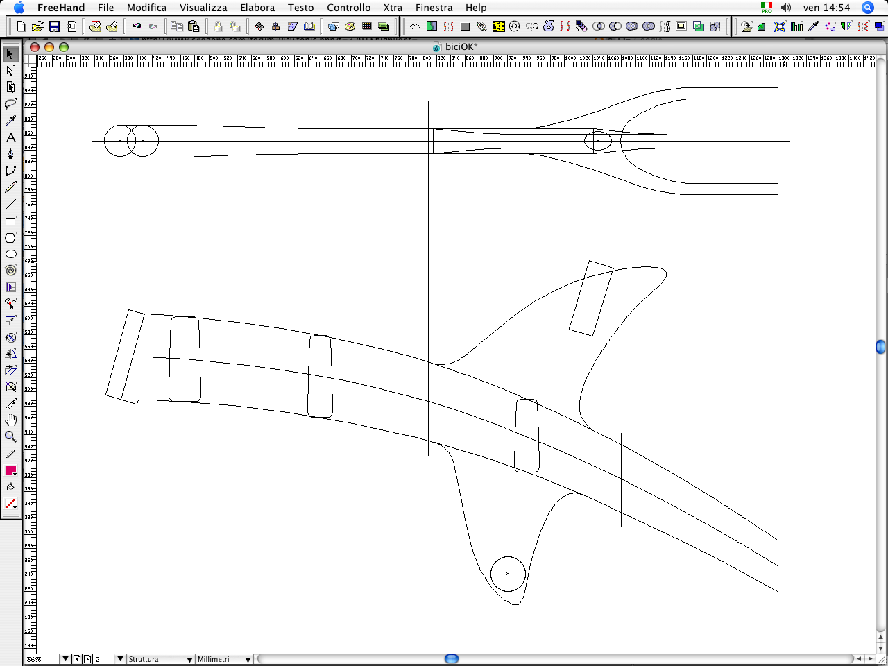This screenshot has width=888, height=666.
Task: Select the Eyedropper tool in the toolbox
Action: 10,120
